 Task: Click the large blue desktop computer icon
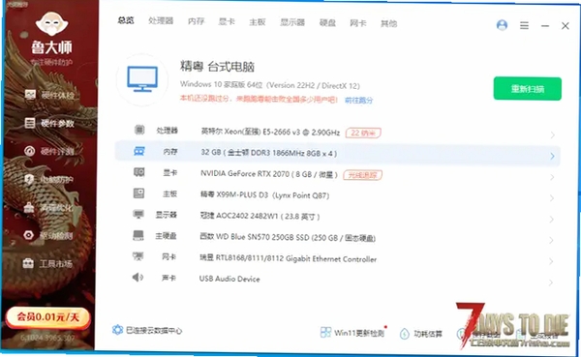click(x=142, y=79)
